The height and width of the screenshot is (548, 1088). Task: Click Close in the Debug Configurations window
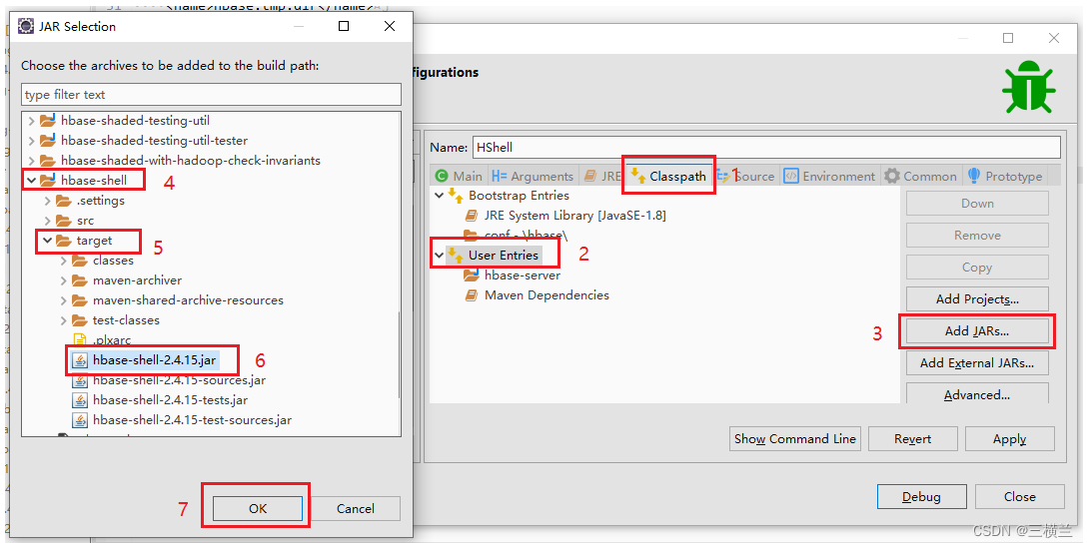tap(1019, 497)
